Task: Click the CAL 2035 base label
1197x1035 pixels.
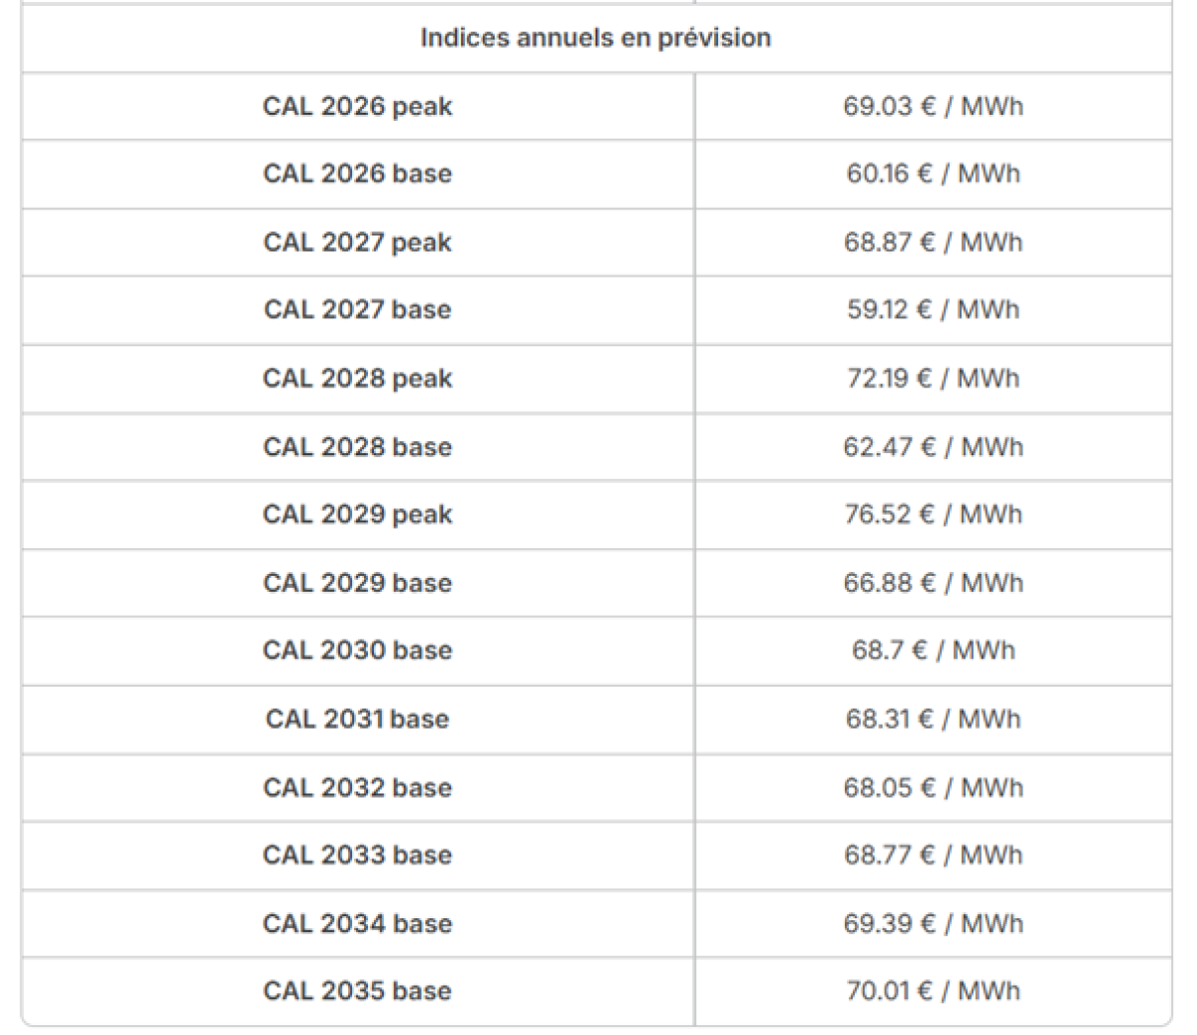Action: click(357, 991)
